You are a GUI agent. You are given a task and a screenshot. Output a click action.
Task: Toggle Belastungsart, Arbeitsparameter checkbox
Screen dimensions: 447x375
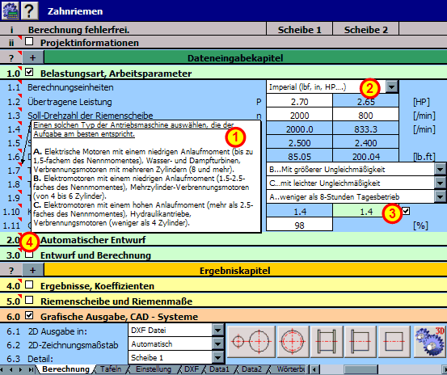click(x=29, y=72)
